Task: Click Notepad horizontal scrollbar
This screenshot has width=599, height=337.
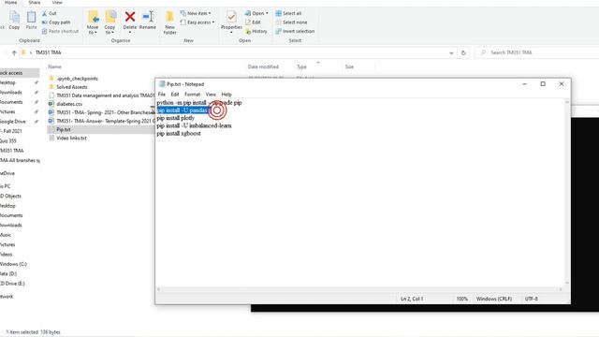Action: tap(359, 289)
